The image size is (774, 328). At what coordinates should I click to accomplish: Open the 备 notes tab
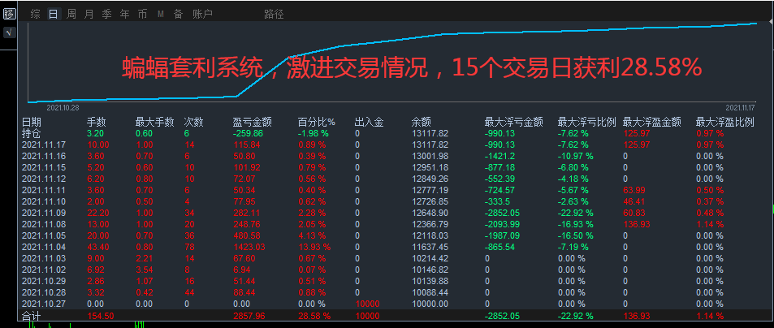click(x=178, y=14)
